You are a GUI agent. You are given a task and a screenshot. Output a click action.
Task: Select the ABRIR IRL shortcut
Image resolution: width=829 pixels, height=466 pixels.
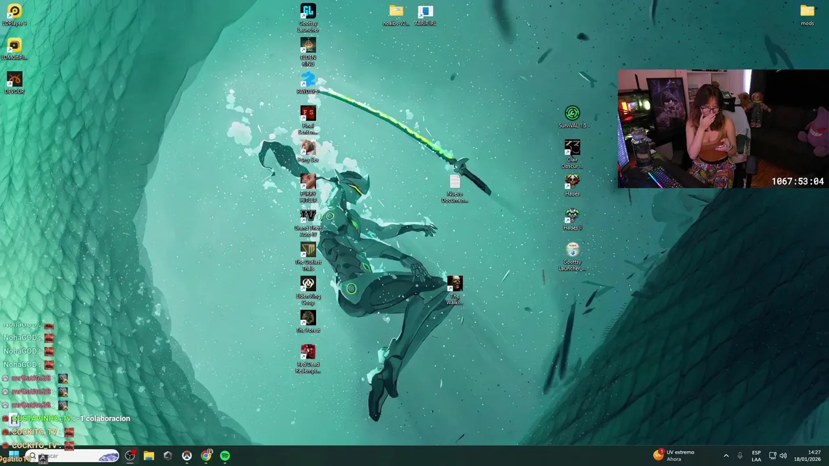(x=425, y=15)
